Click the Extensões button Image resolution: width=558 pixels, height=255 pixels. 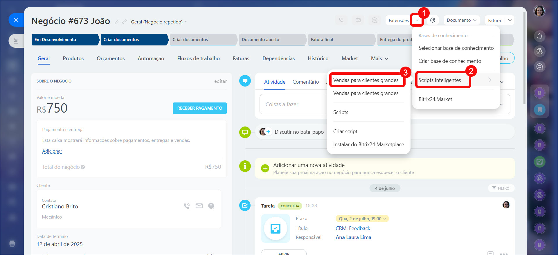pyautogui.click(x=399, y=20)
